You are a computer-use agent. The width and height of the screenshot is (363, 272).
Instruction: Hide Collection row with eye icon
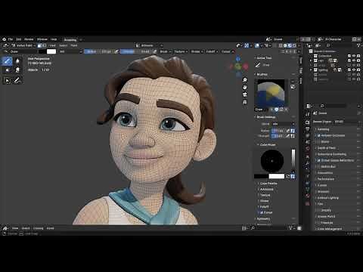point(354,56)
